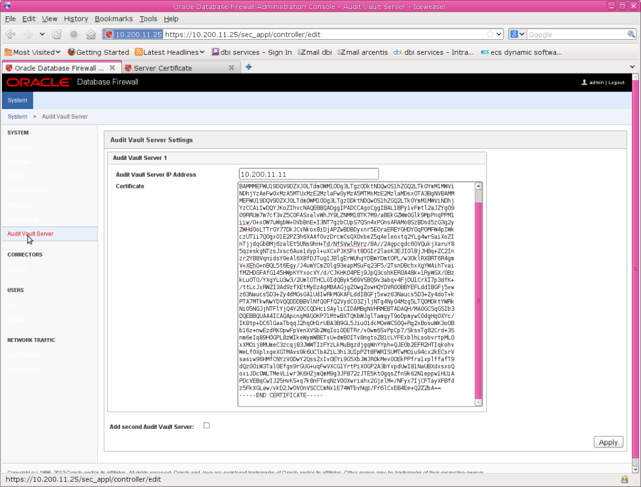Click the Reload page icon
The width and height of the screenshot is (641, 487).
pos(57,35)
